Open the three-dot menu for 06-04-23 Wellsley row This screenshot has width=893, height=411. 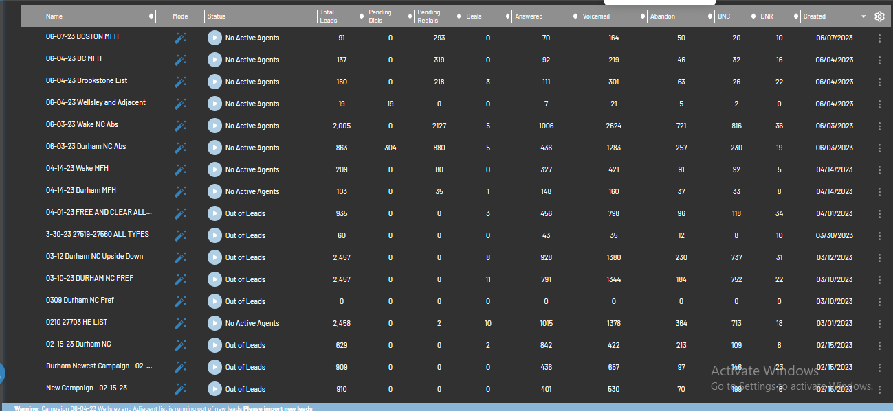(879, 104)
